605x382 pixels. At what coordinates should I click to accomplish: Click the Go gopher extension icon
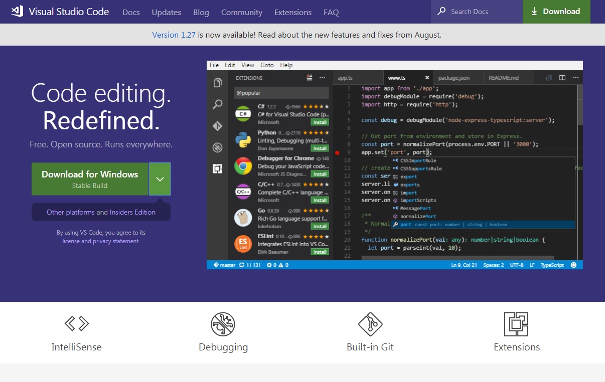click(243, 218)
